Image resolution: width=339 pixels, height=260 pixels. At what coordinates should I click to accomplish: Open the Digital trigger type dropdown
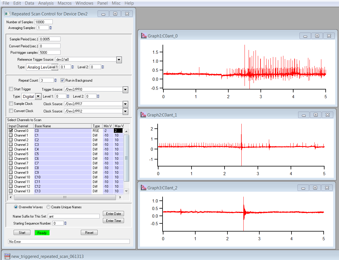[x=38, y=96]
